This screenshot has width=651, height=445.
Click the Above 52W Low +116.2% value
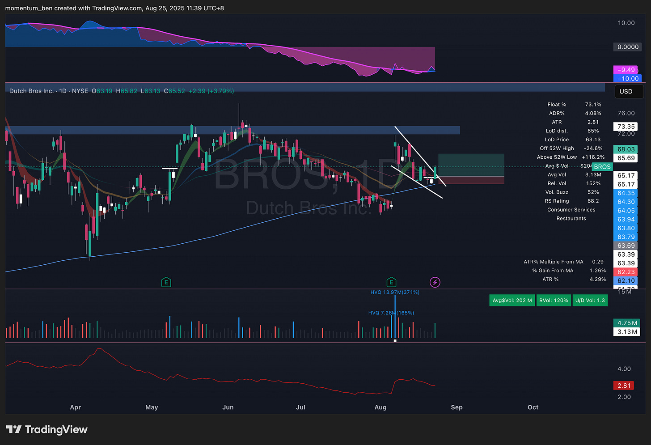593,157
